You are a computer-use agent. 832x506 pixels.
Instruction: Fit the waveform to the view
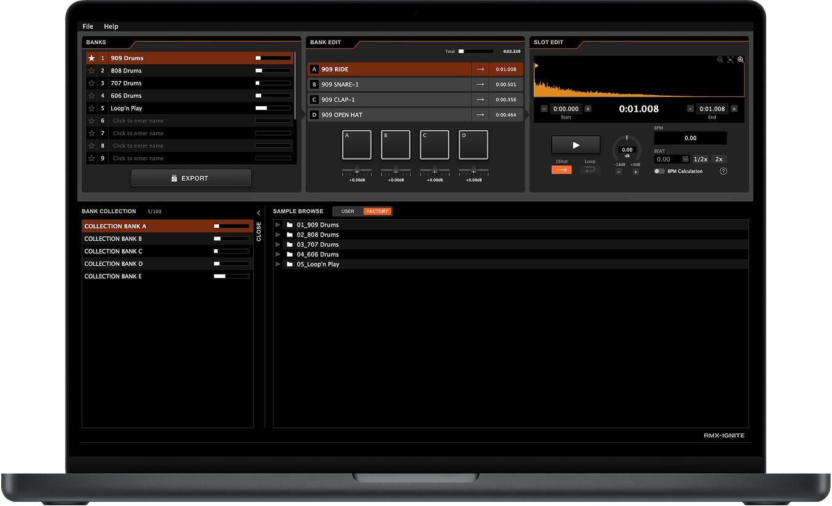[730, 60]
